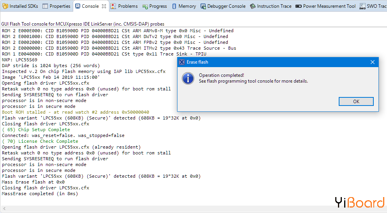Close the Console tab
This screenshot has width=387, height=213.
pyautogui.click(x=104, y=6)
